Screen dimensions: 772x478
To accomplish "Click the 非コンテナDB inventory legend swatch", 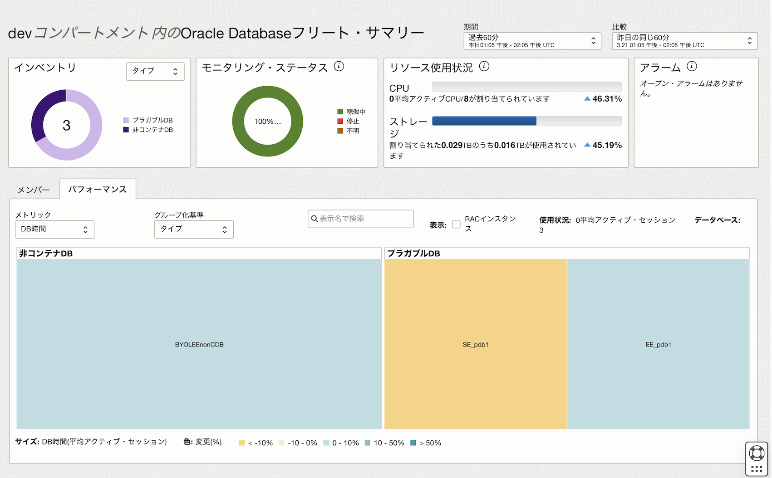I will pyautogui.click(x=126, y=130).
